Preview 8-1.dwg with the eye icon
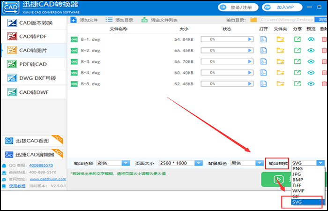Viewport: 328px width, 211px height. pyautogui.click(x=311, y=39)
